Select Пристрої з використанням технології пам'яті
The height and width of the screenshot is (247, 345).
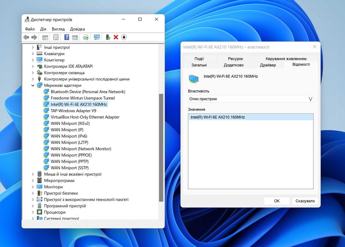click(x=86, y=200)
